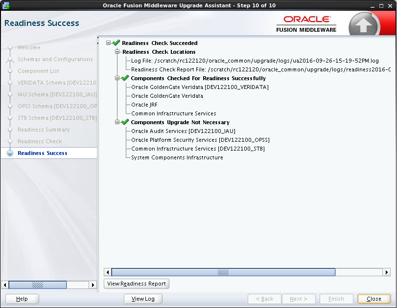Screen dimensions: 397x308
Task: Click the Readiness Summary step bullet
Action: click(10, 130)
